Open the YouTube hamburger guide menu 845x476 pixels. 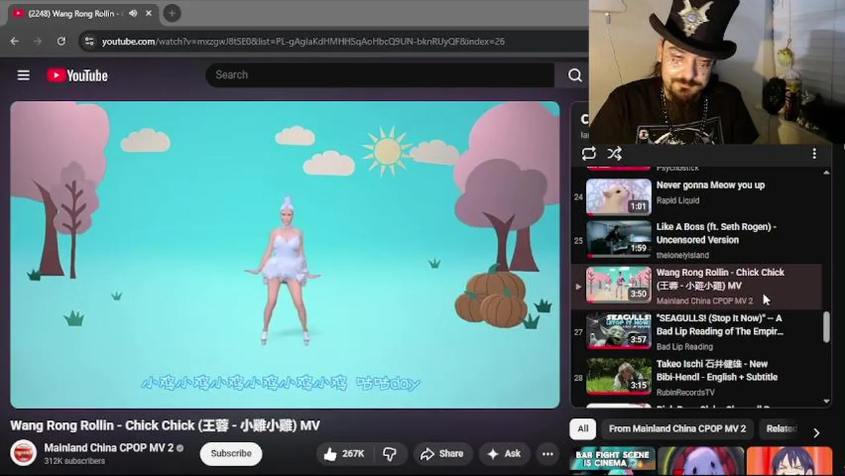pyautogui.click(x=23, y=75)
